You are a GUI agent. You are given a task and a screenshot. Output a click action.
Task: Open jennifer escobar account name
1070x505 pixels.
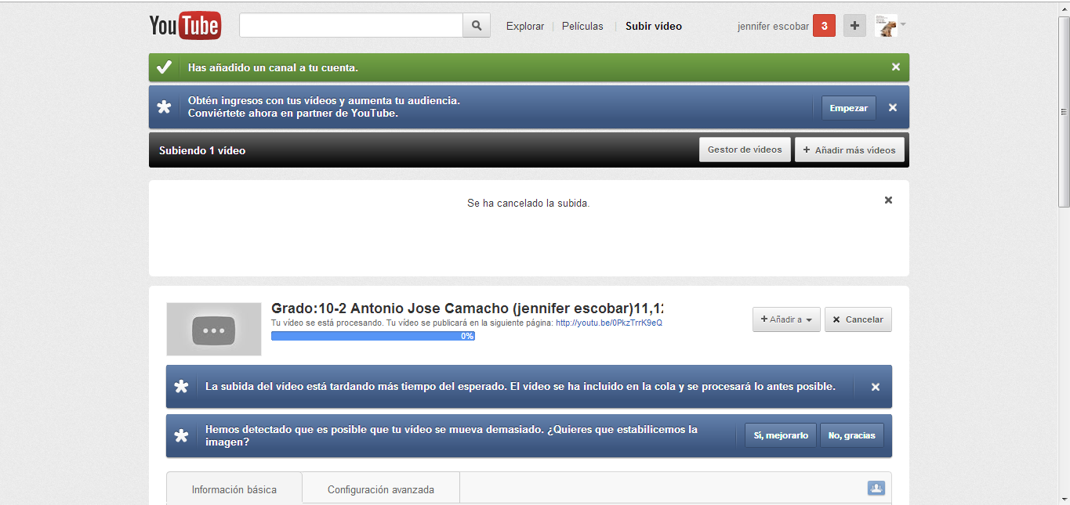[x=773, y=26]
